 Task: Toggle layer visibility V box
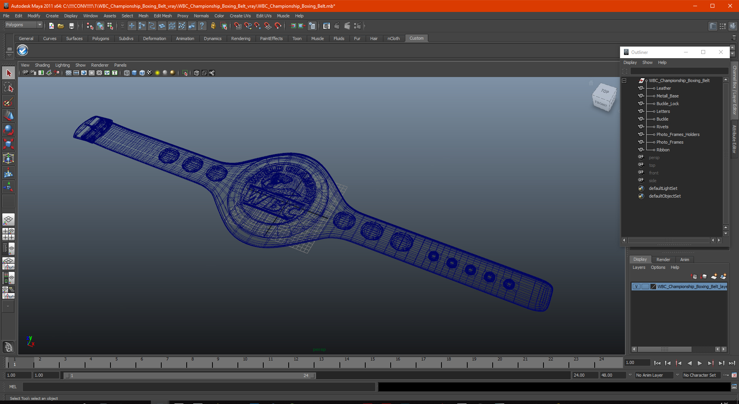tap(637, 287)
